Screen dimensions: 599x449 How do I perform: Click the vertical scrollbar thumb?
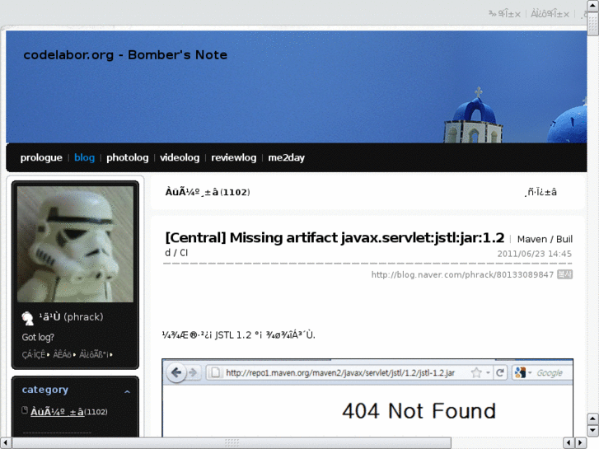(592, 23)
